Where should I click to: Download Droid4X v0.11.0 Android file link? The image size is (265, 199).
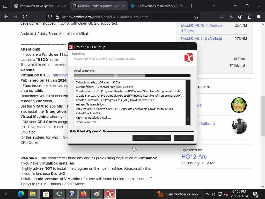pyautogui.click(x=201, y=39)
